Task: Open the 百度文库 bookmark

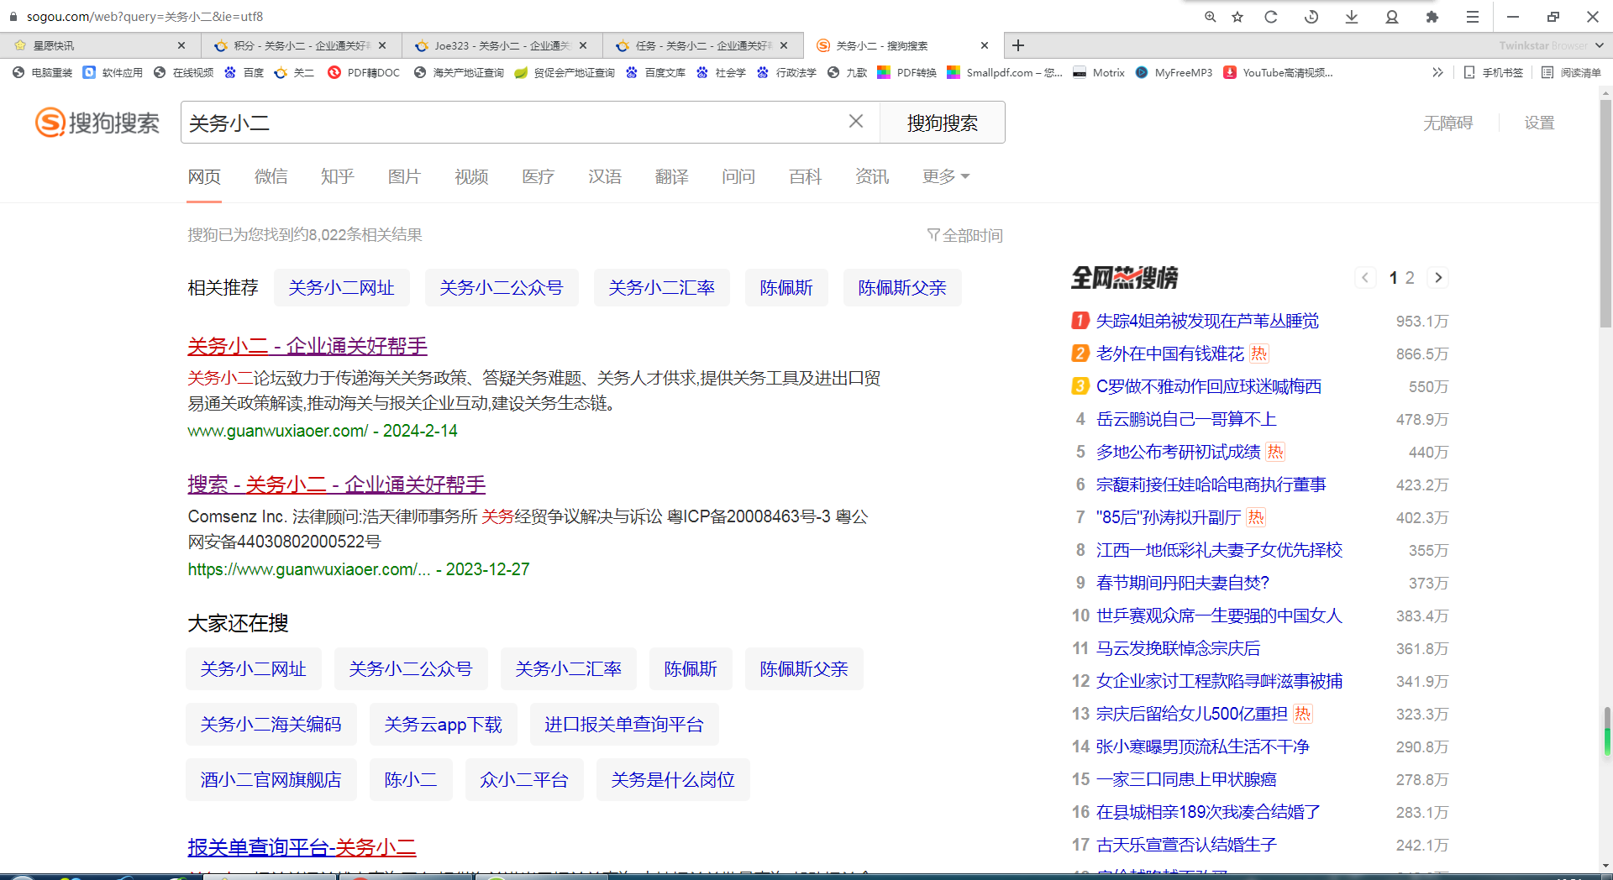Action: click(656, 73)
